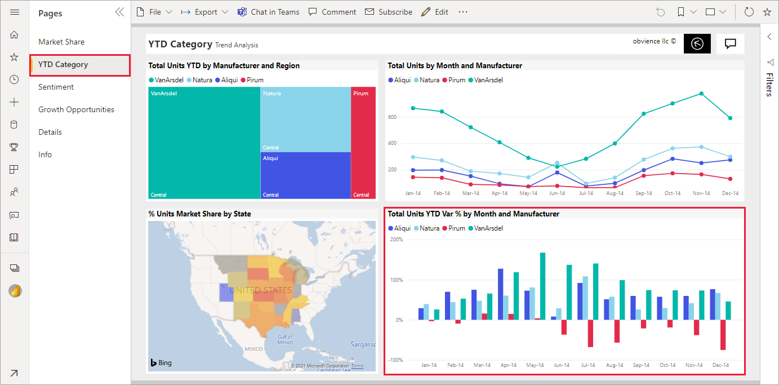Open Favorites star in left rail

click(x=15, y=57)
